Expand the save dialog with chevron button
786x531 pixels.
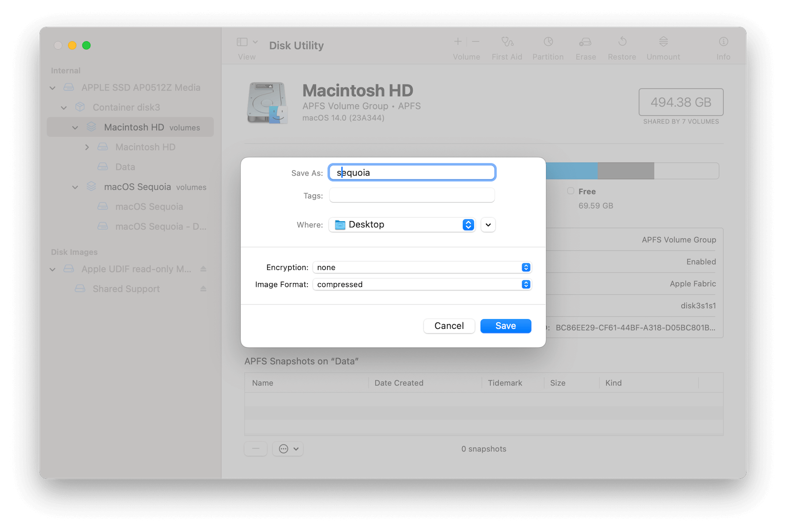[x=488, y=225]
